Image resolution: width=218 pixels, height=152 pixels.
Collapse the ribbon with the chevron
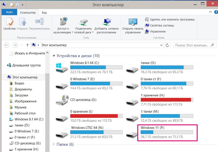(x=210, y=12)
